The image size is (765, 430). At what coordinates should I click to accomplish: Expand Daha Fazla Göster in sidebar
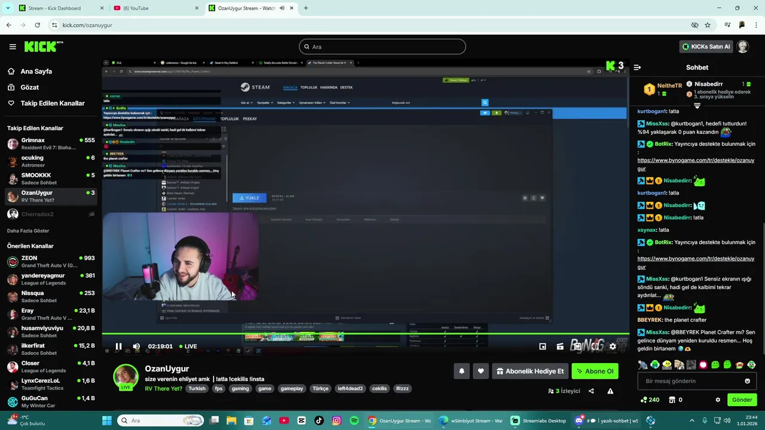(x=28, y=231)
